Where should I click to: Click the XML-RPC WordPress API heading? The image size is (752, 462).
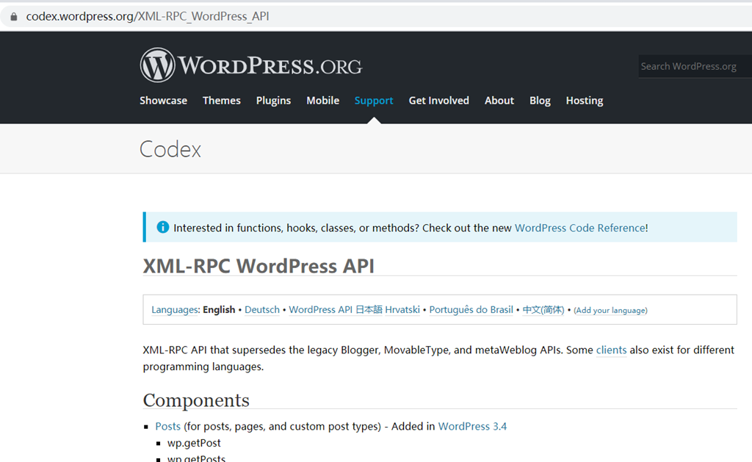258,266
